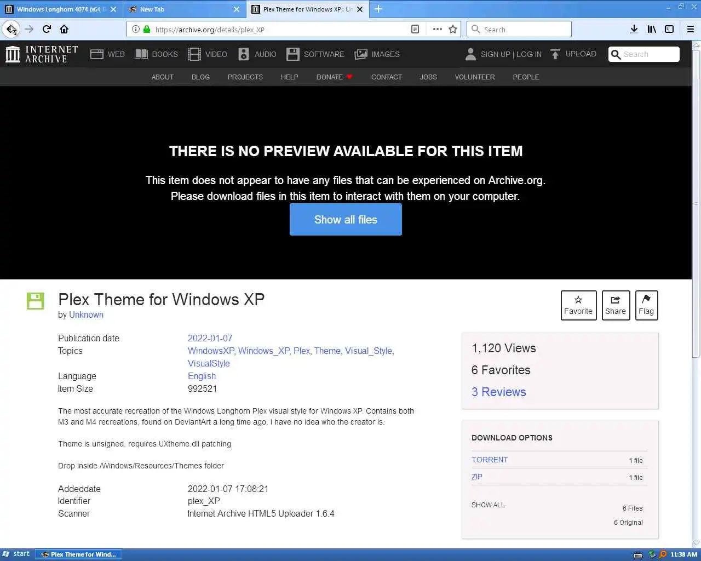Open the WindowsXP topic link
The height and width of the screenshot is (561, 701).
[211, 351]
